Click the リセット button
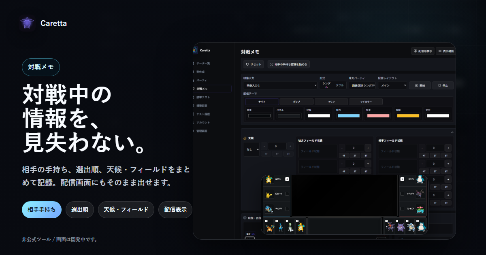486x255 pixels. 254,64
